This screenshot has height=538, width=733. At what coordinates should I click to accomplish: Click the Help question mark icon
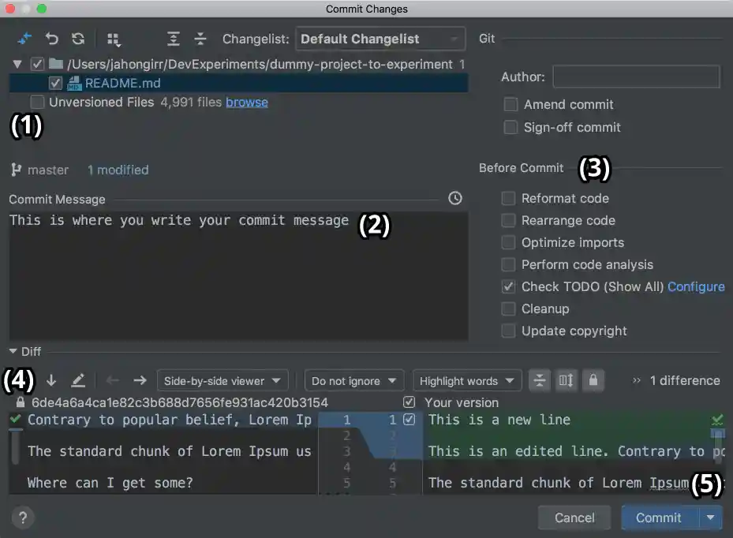coord(22,518)
